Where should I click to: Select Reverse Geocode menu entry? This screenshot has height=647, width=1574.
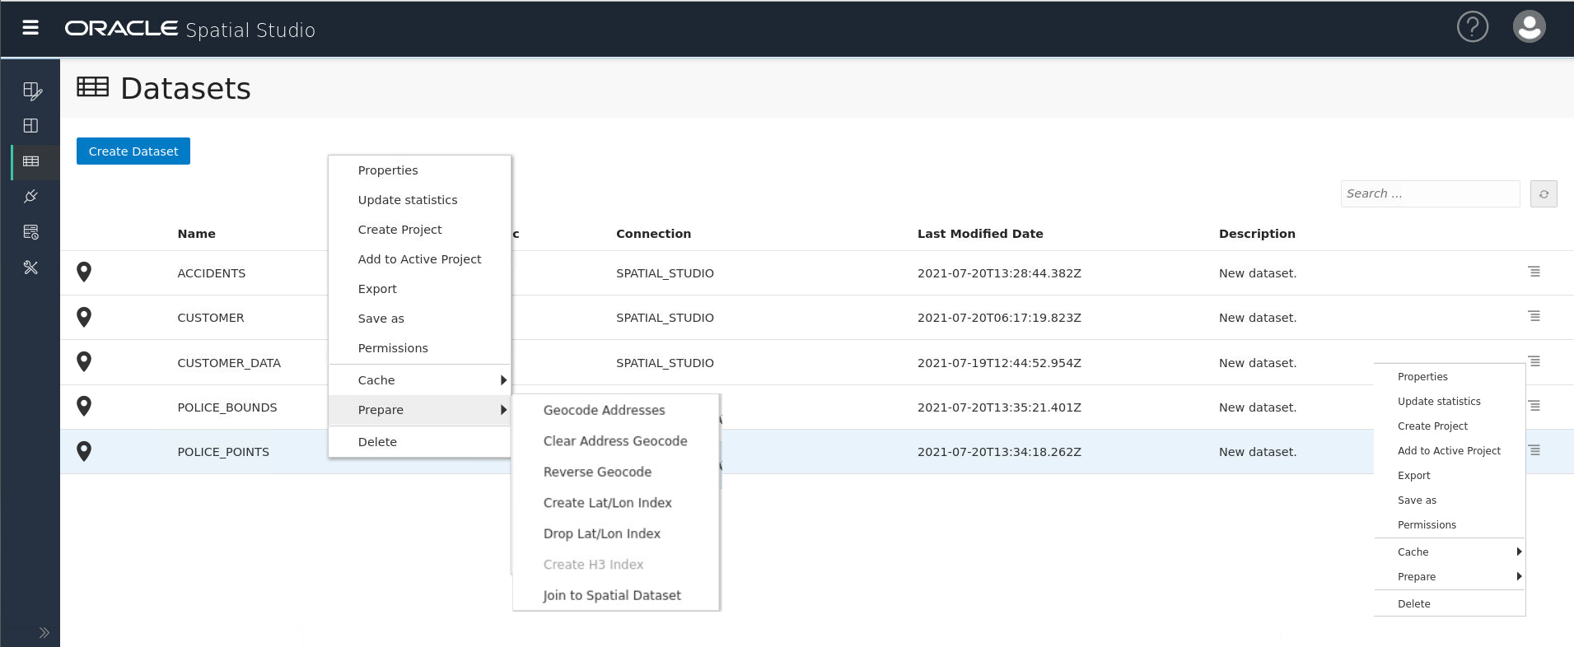click(x=597, y=472)
